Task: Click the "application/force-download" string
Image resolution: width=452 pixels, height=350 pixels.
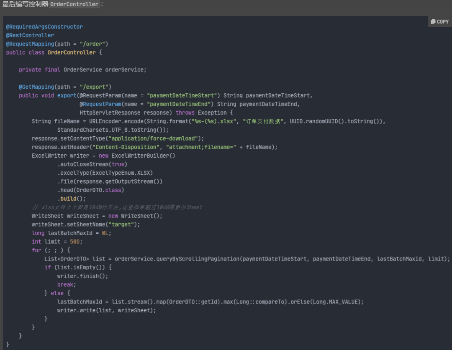Action: (153, 138)
